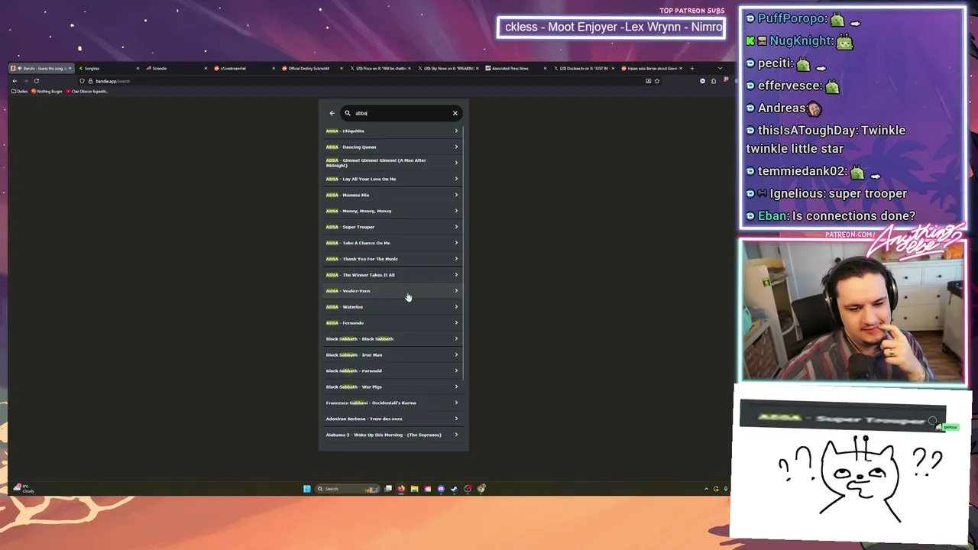The image size is (978, 550).
Task: Open the Windows Start menu
Action: coord(307,489)
